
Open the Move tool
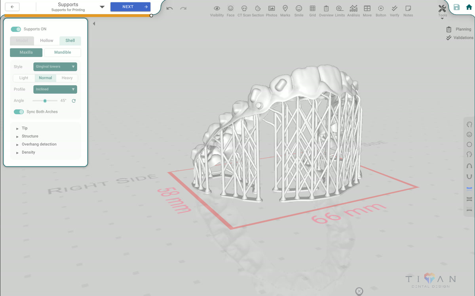[x=367, y=11]
